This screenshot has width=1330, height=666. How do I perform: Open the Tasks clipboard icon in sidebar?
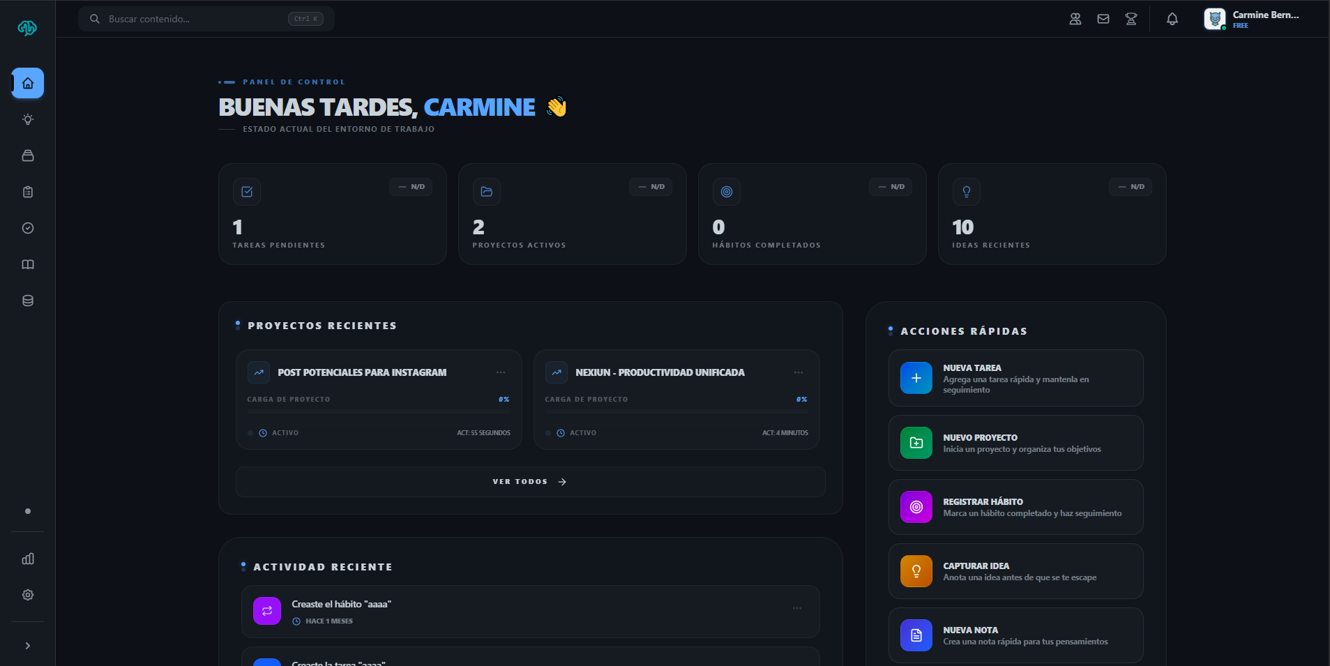click(x=27, y=192)
